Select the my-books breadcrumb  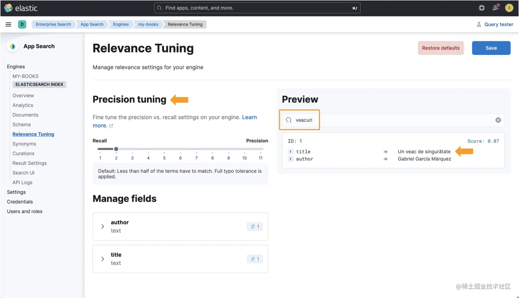(x=148, y=24)
